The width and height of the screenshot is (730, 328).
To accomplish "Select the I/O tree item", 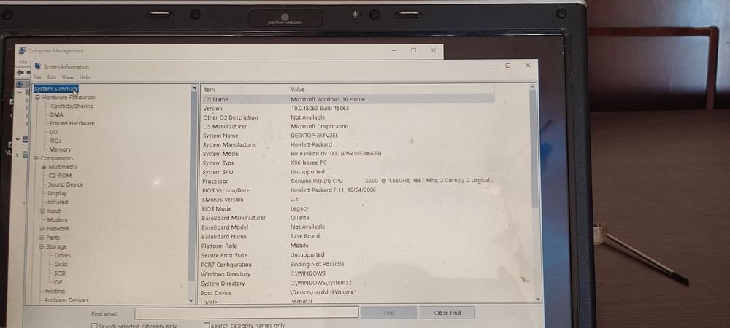I will (53, 132).
